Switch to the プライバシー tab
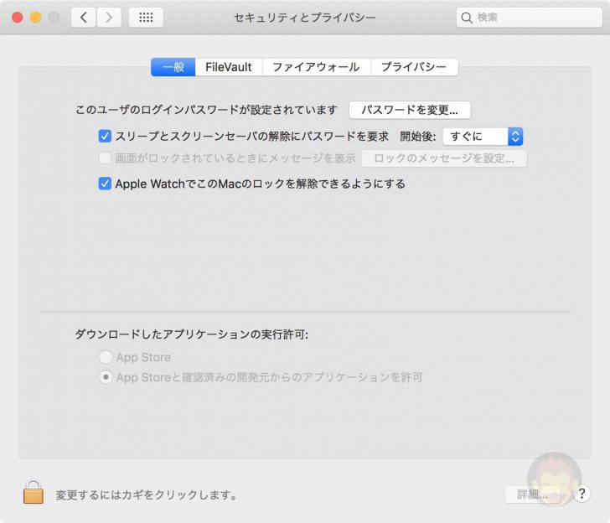 [x=414, y=67]
